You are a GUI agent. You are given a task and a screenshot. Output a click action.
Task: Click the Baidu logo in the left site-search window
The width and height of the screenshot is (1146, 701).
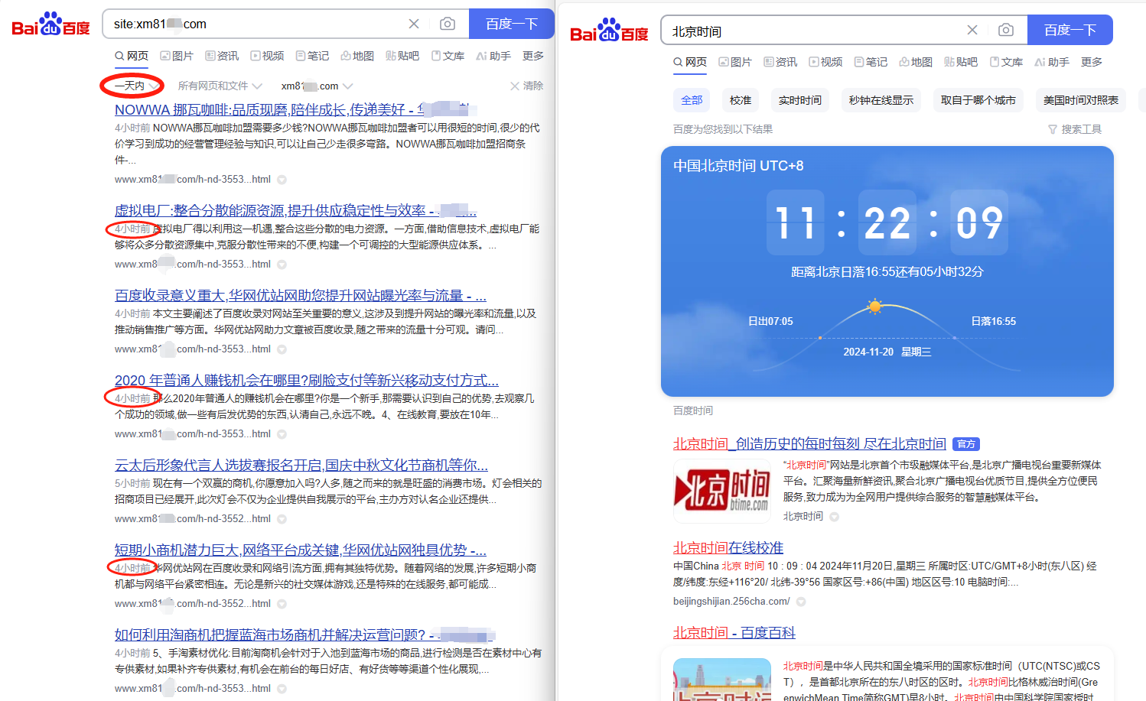click(x=51, y=24)
